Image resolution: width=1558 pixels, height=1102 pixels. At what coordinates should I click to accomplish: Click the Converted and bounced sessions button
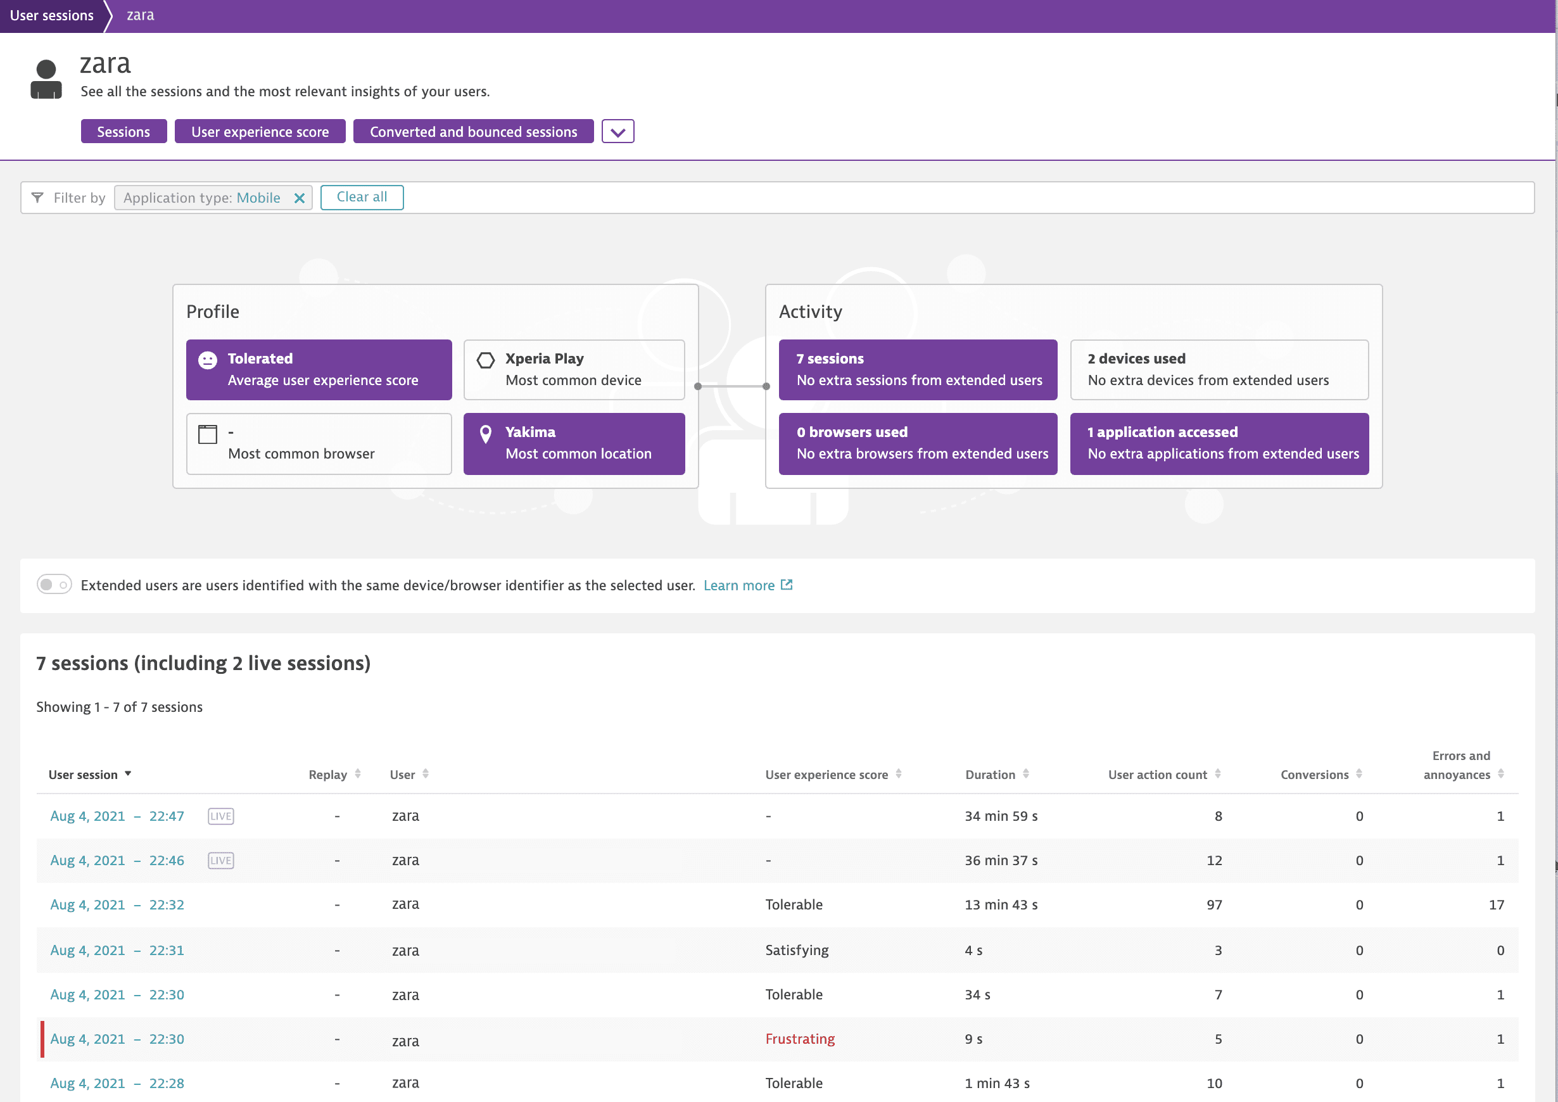click(473, 131)
